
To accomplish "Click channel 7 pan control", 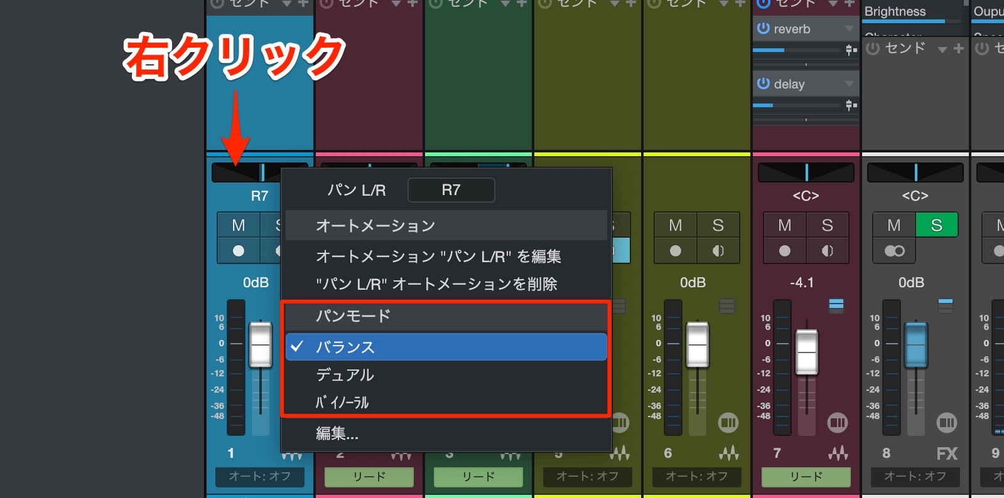I will (x=806, y=172).
